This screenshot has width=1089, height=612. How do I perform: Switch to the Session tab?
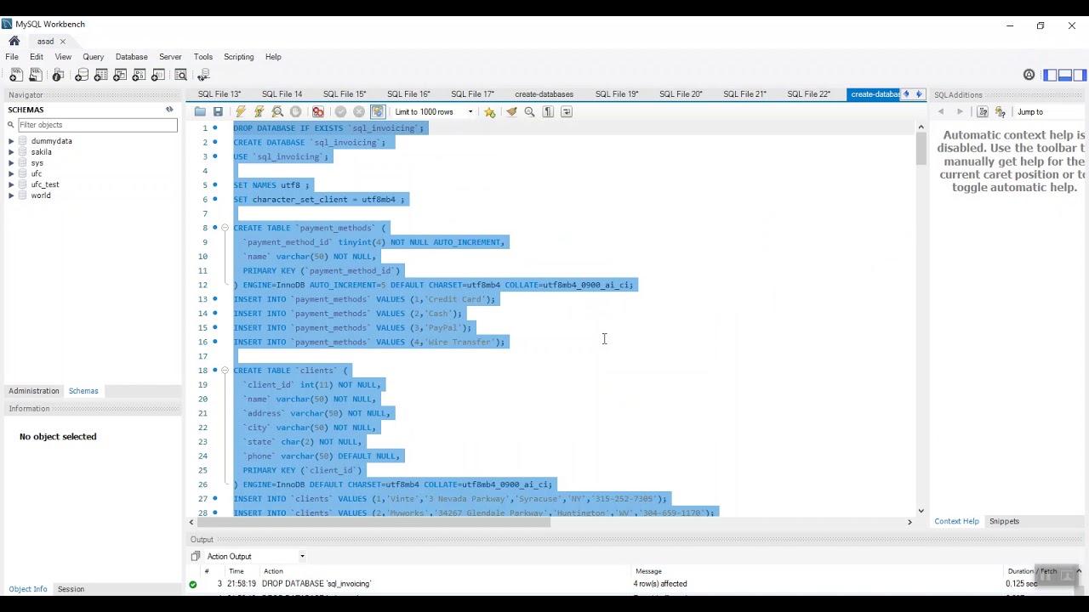coord(71,589)
